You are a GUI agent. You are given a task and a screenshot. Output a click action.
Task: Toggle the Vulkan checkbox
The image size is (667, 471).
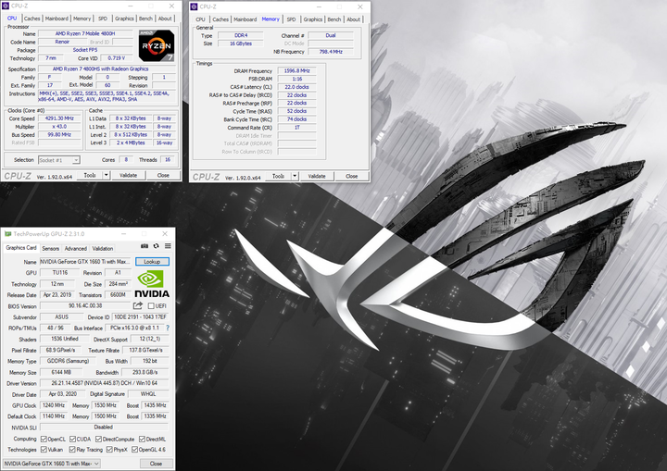44,450
